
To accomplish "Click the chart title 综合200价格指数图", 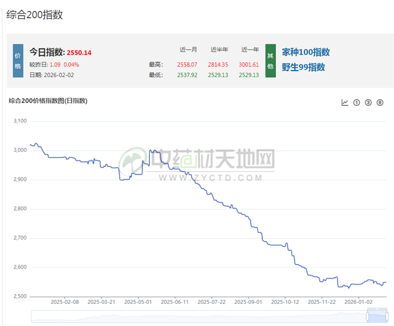I will 48,100.
